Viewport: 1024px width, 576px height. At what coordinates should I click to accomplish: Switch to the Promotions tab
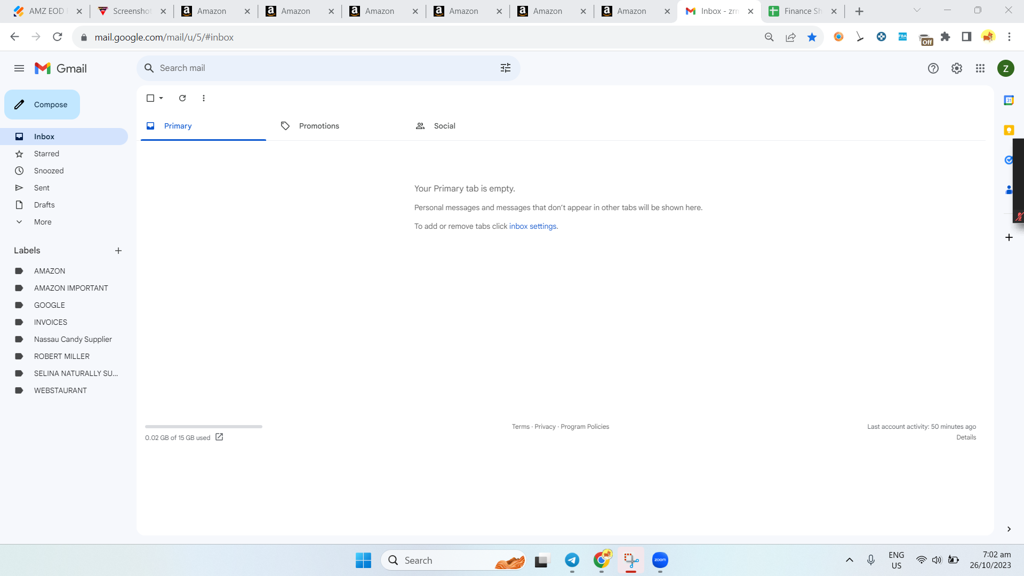tap(338, 126)
